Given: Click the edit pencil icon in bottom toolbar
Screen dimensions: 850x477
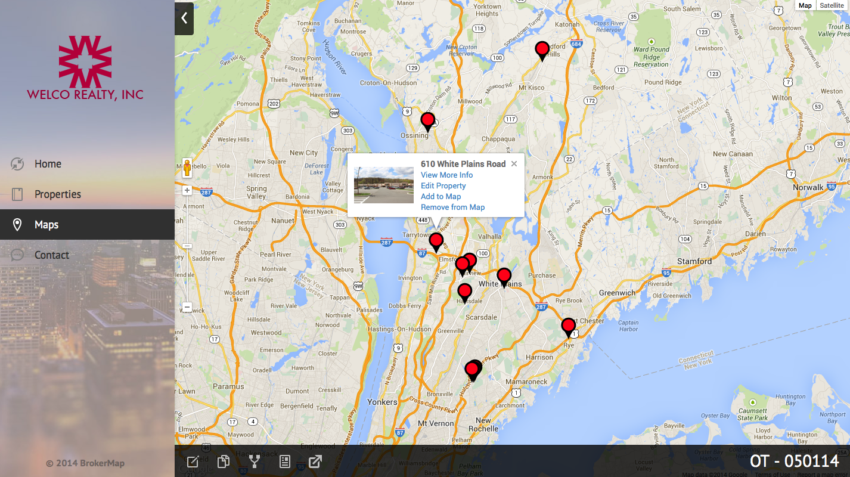Looking at the screenshot, I should (193, 461).
